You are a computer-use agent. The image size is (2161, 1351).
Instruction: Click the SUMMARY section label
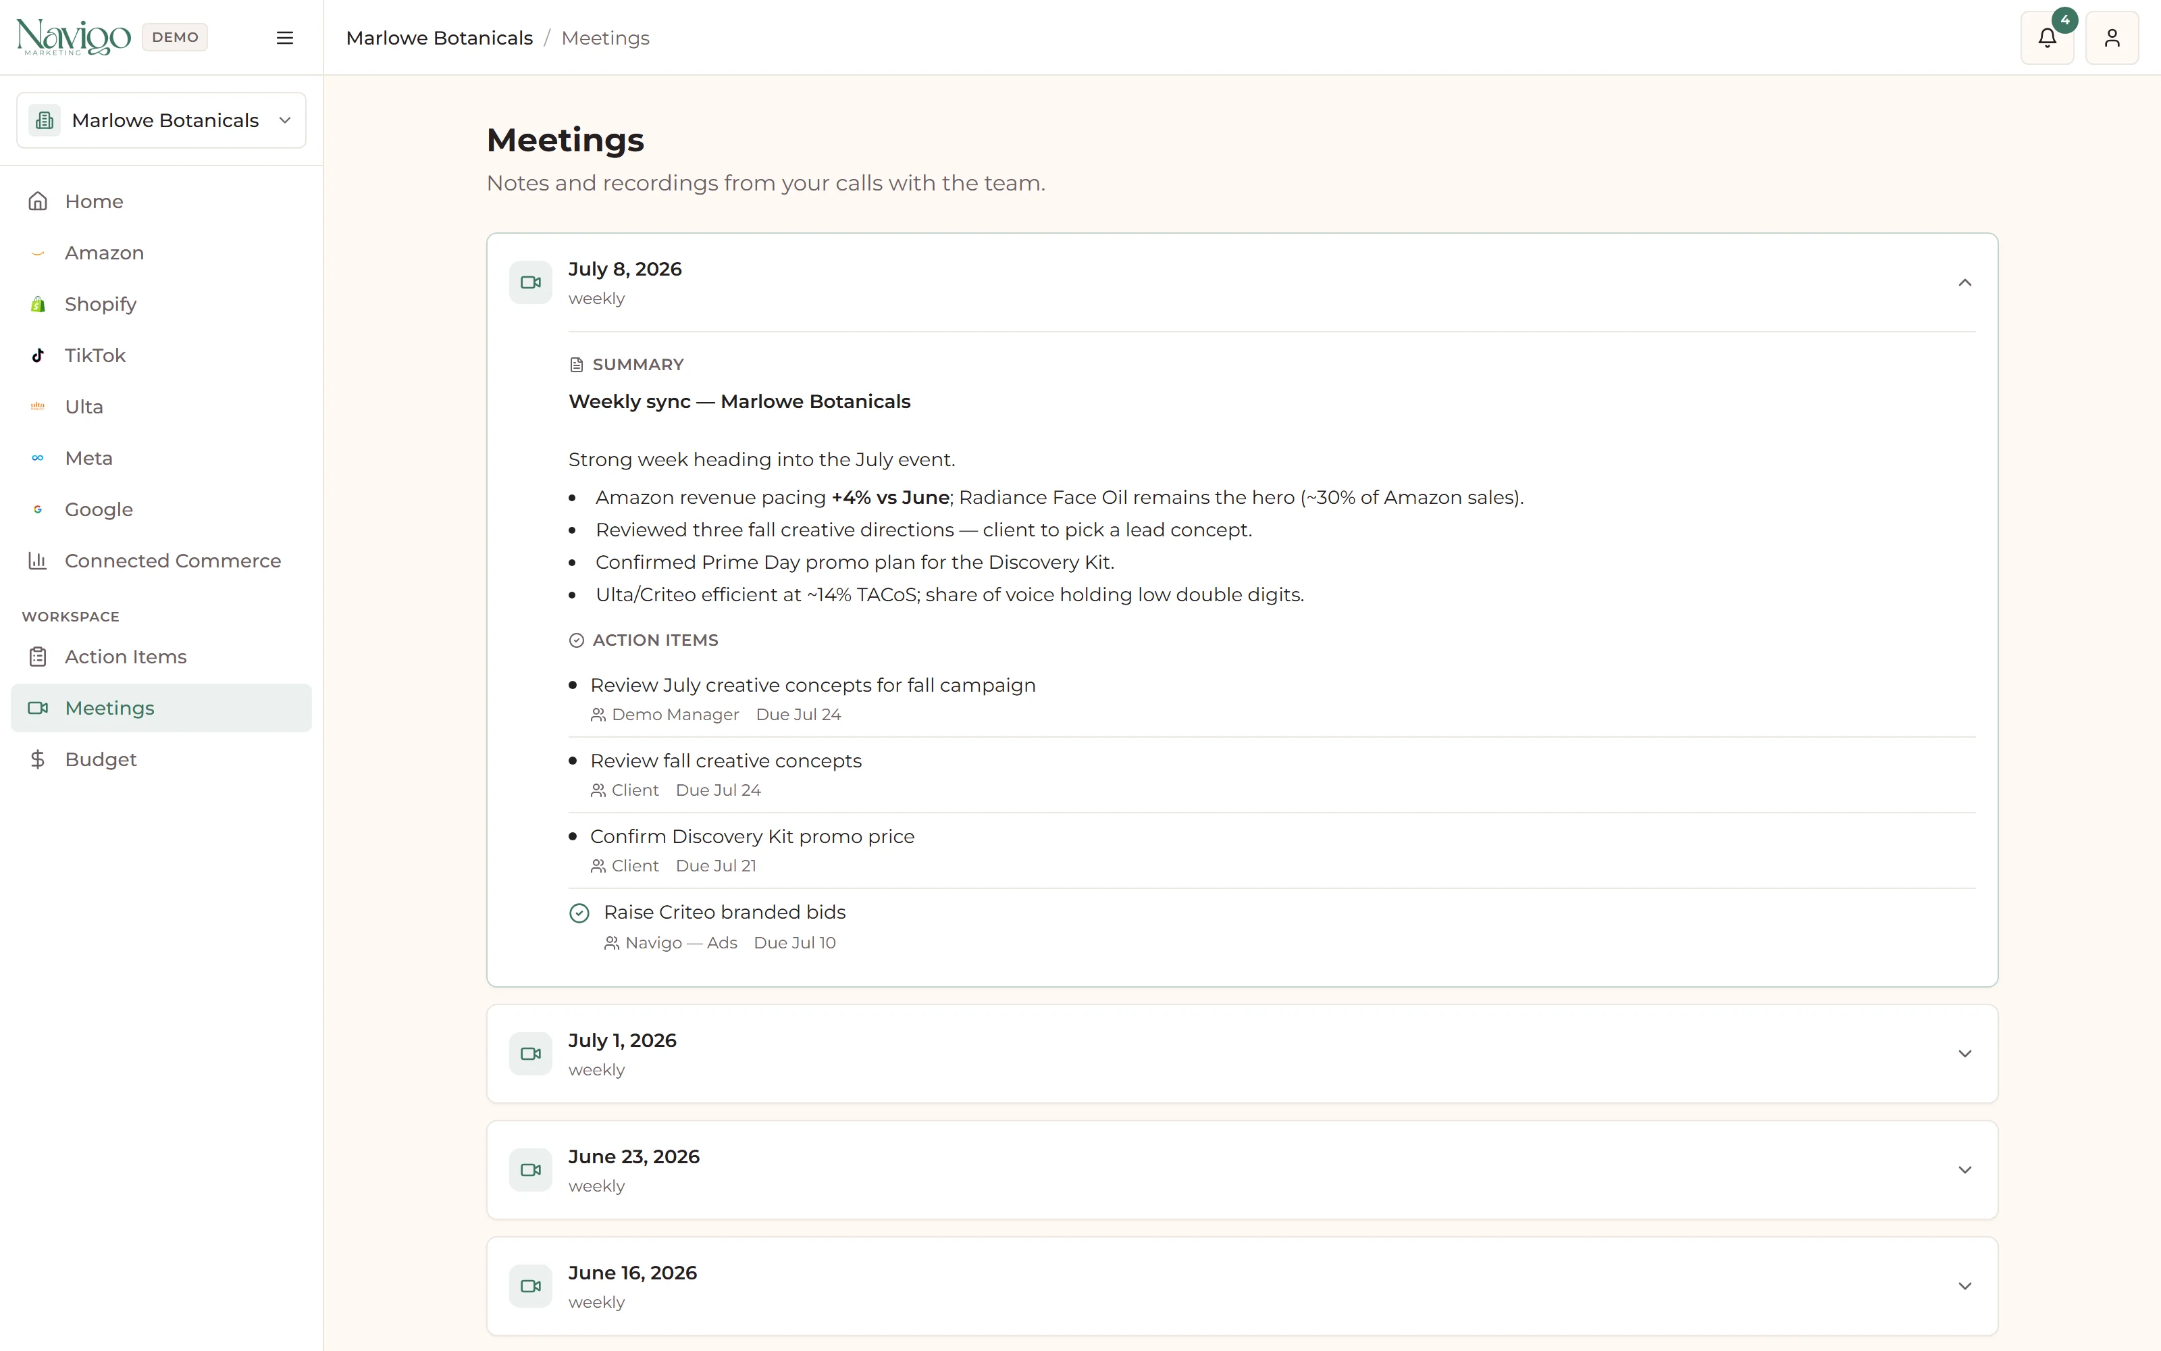coord(638,365)
